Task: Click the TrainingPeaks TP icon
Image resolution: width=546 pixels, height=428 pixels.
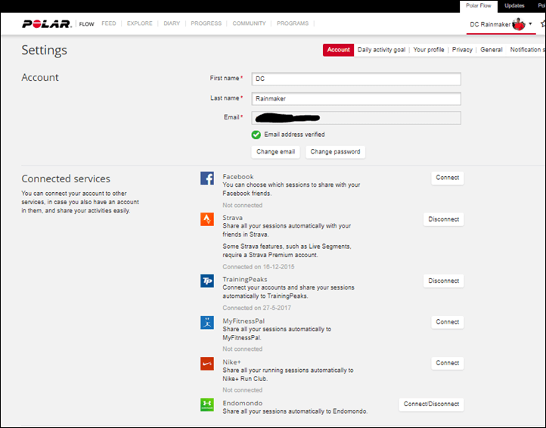Action: [x=207, y=281]
